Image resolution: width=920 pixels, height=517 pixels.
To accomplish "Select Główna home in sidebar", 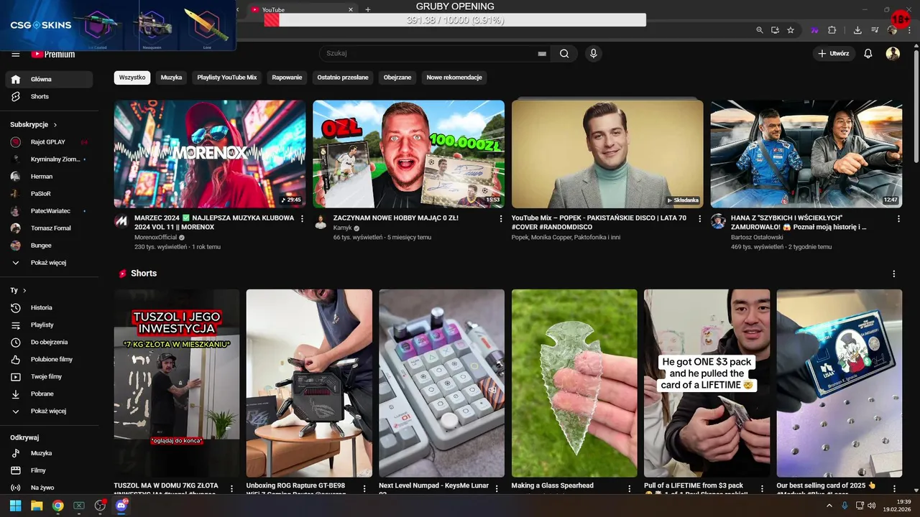I will tap(49, 79).
